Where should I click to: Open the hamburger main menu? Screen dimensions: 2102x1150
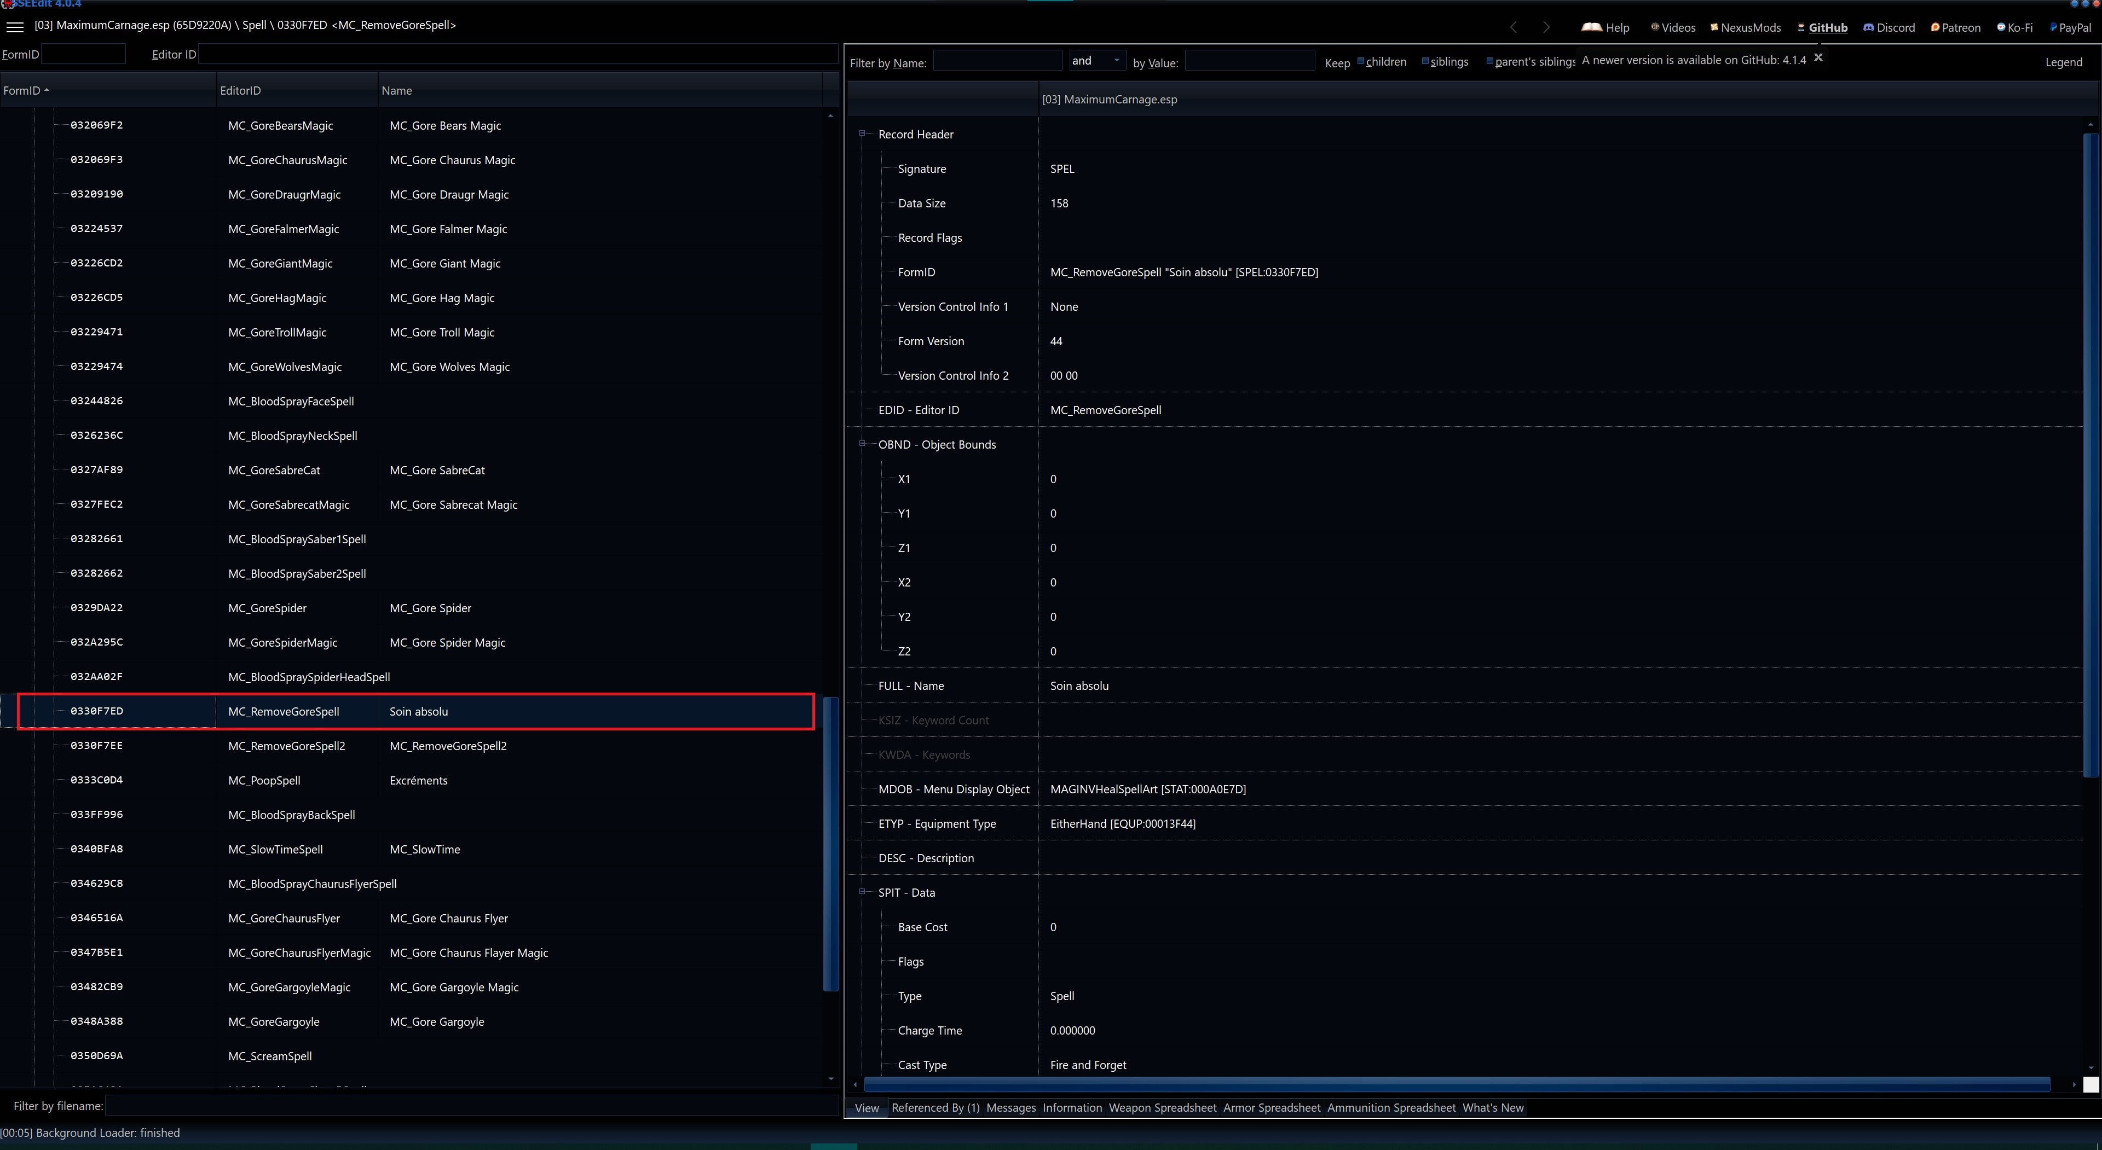(x=15, y=27)
